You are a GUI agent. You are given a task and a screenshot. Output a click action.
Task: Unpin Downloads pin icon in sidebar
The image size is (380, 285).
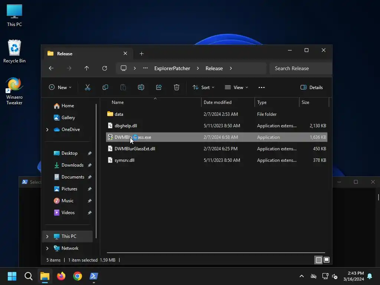90,165
